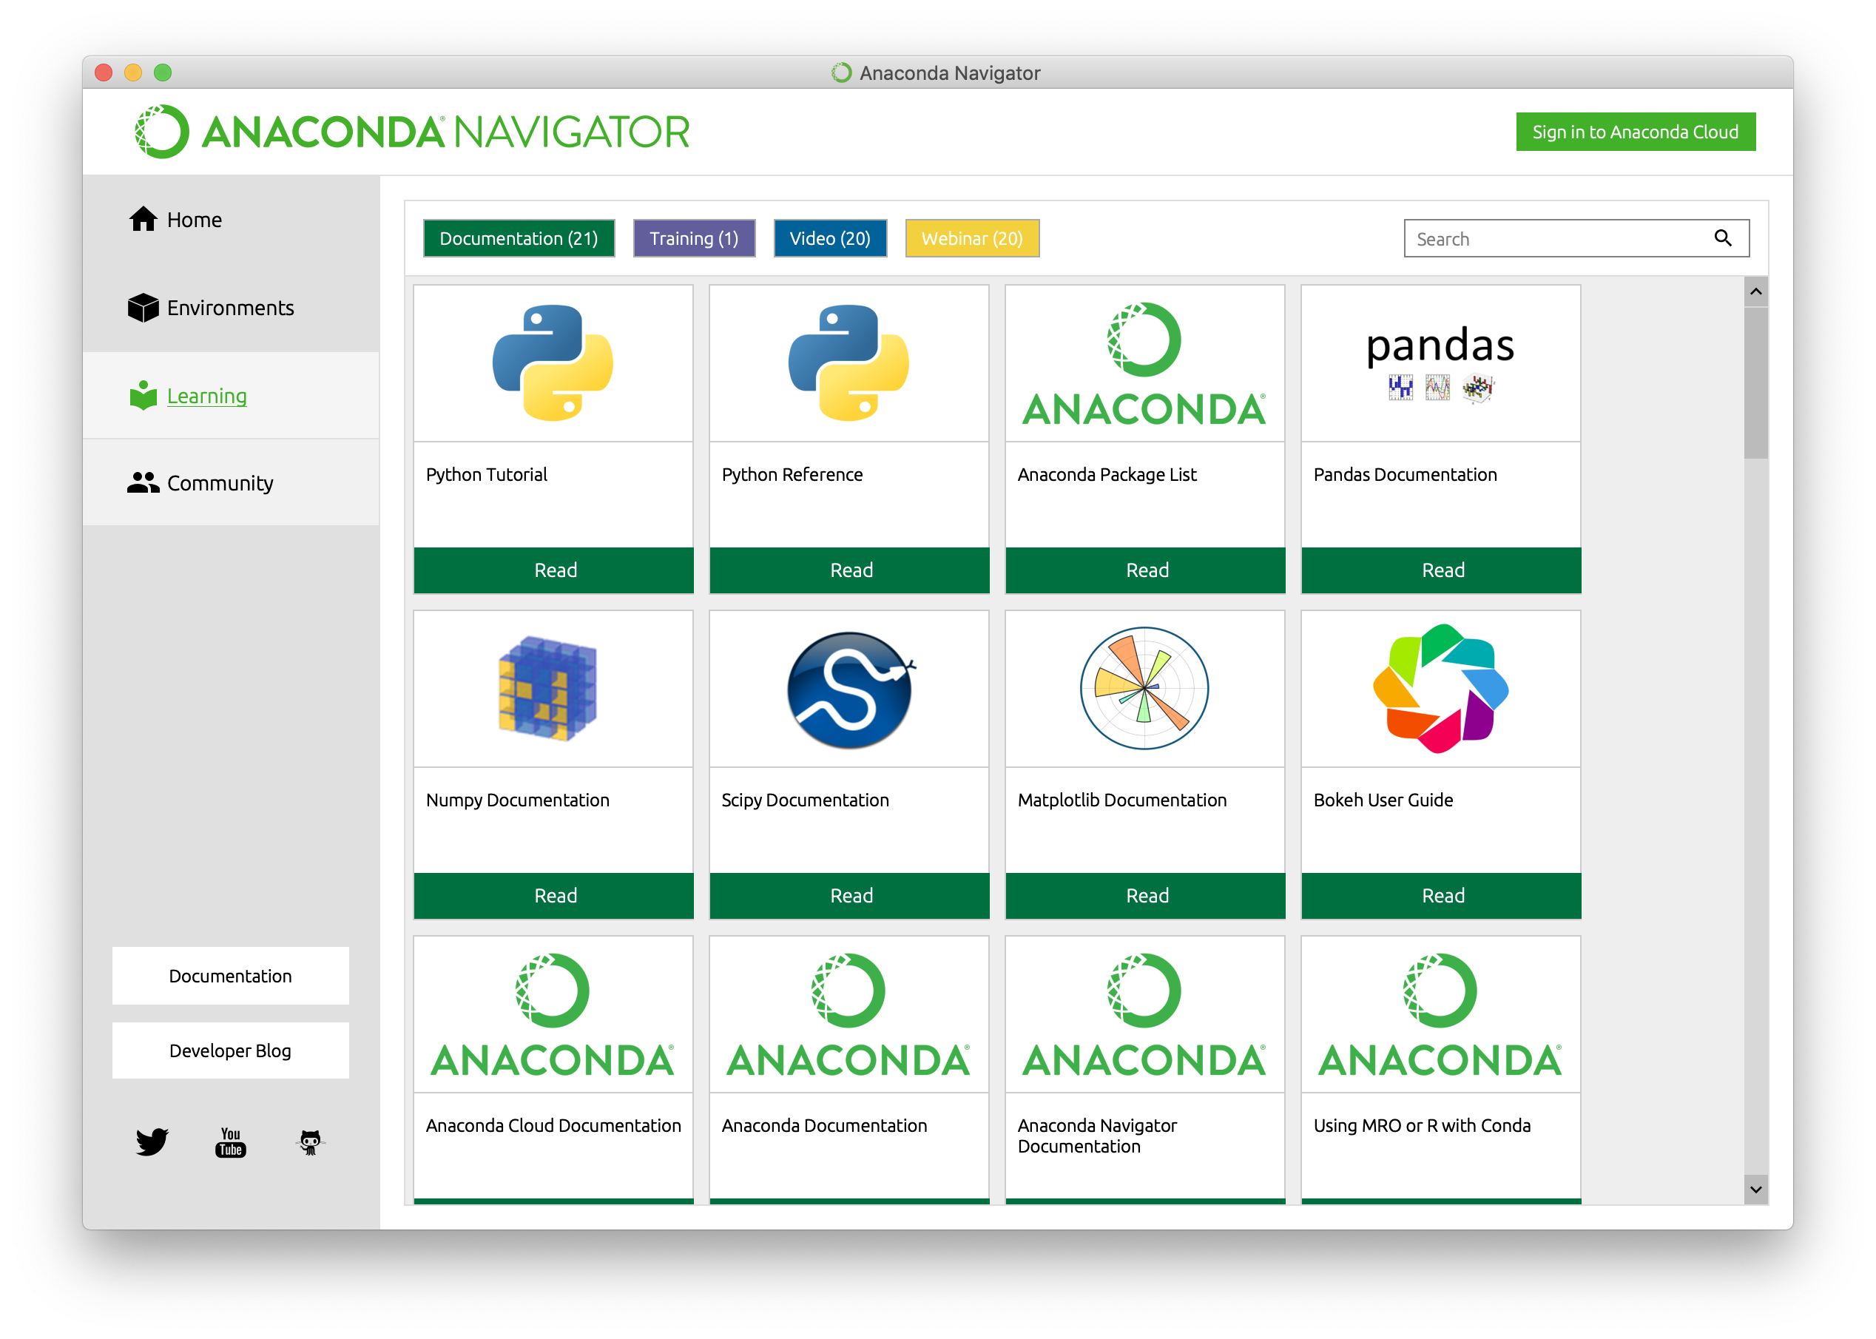Click the Anaconda Navigator header logo
The width and height of the screenshot is (1876, 1339).
(412, 132)
